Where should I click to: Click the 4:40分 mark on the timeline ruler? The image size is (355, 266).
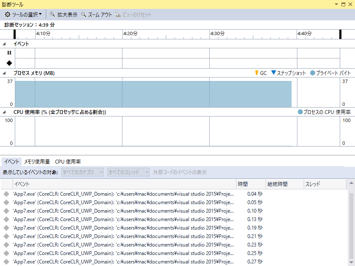tap(305, 33)
